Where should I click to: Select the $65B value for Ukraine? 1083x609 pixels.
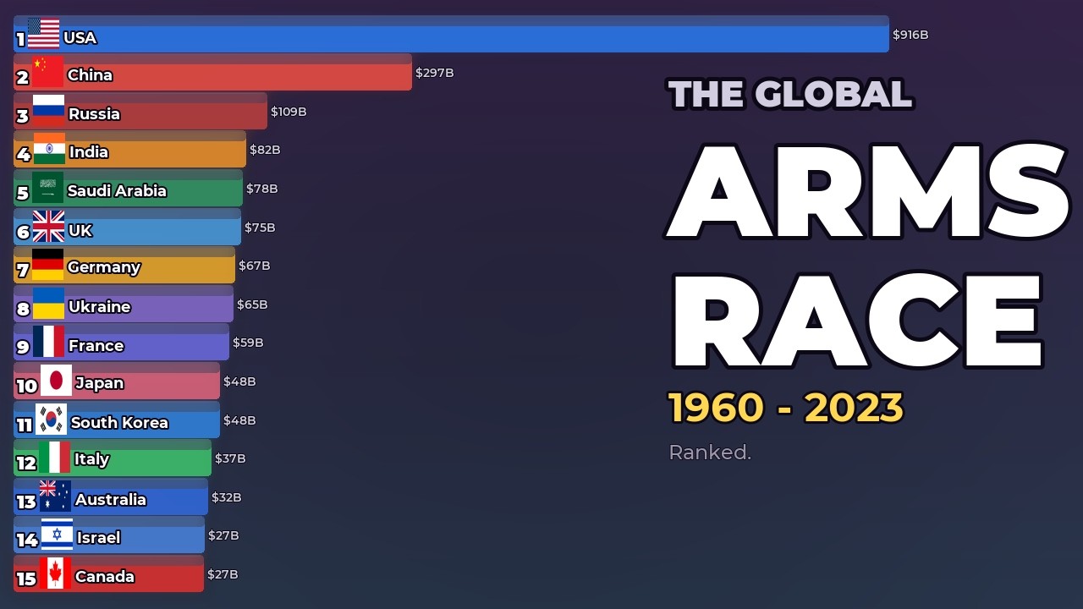tap(252, 304)
